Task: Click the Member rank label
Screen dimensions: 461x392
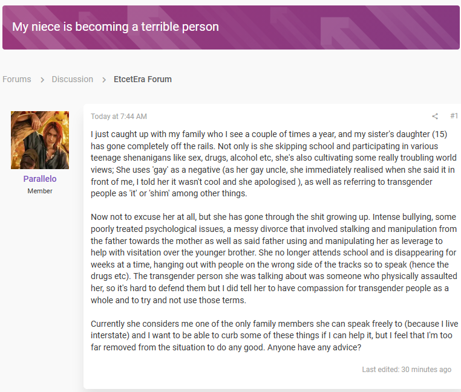Action: click(40, 191)
